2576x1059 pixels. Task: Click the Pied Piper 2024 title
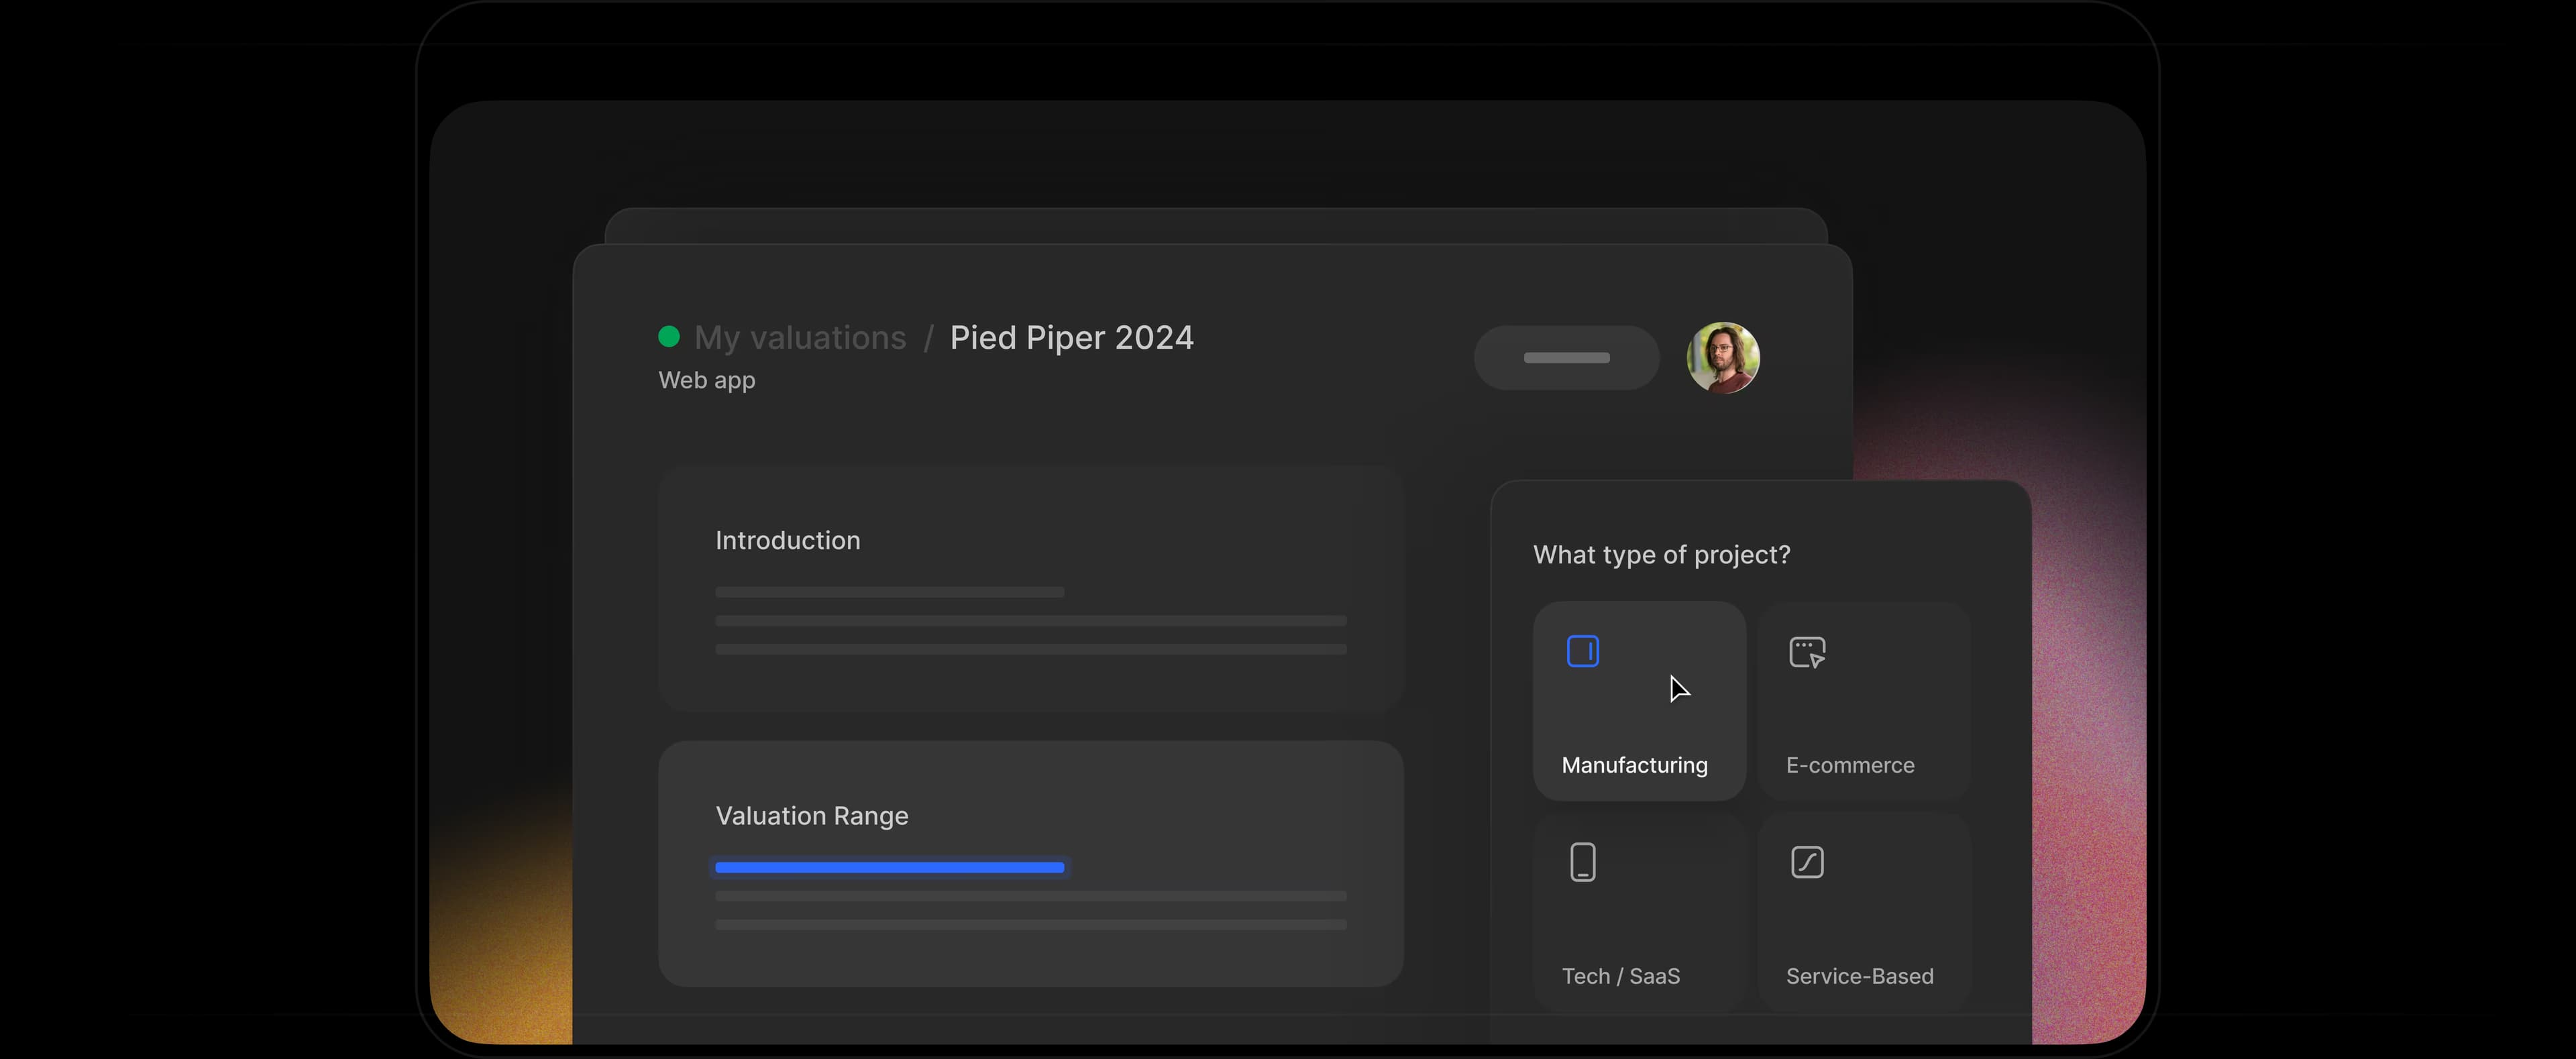[x=1071, y=338]
